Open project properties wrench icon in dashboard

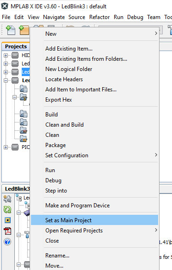pyautogui.click(x=7, y=199)
